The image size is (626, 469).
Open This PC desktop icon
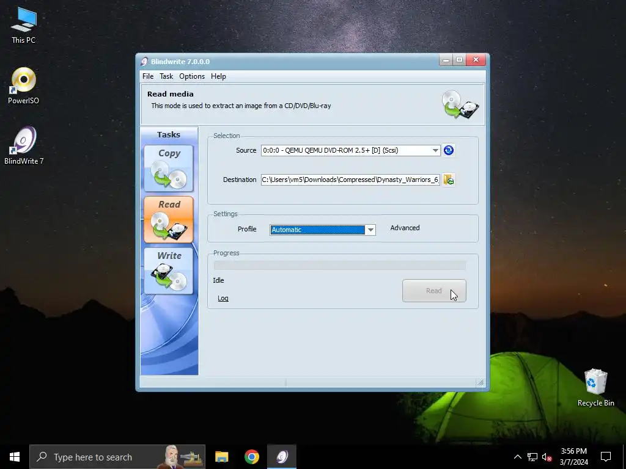pos(24,25)
